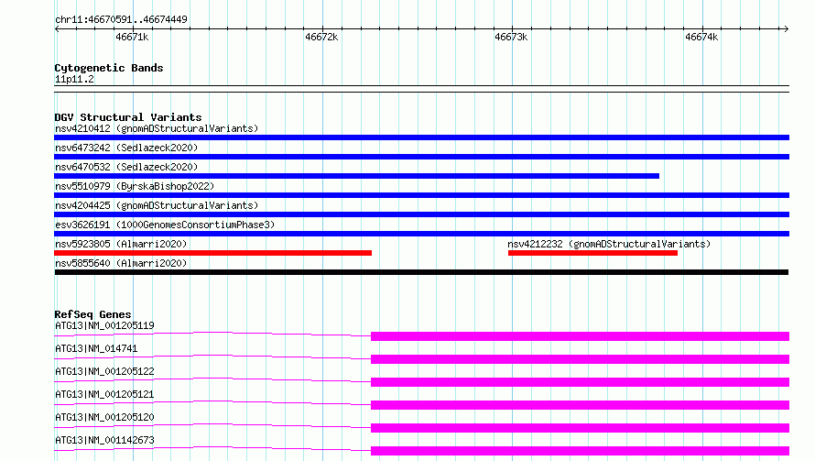The image size is (815, 461).
Task: Select the blue bar under nsv5510979
Action: coord(421,195)
